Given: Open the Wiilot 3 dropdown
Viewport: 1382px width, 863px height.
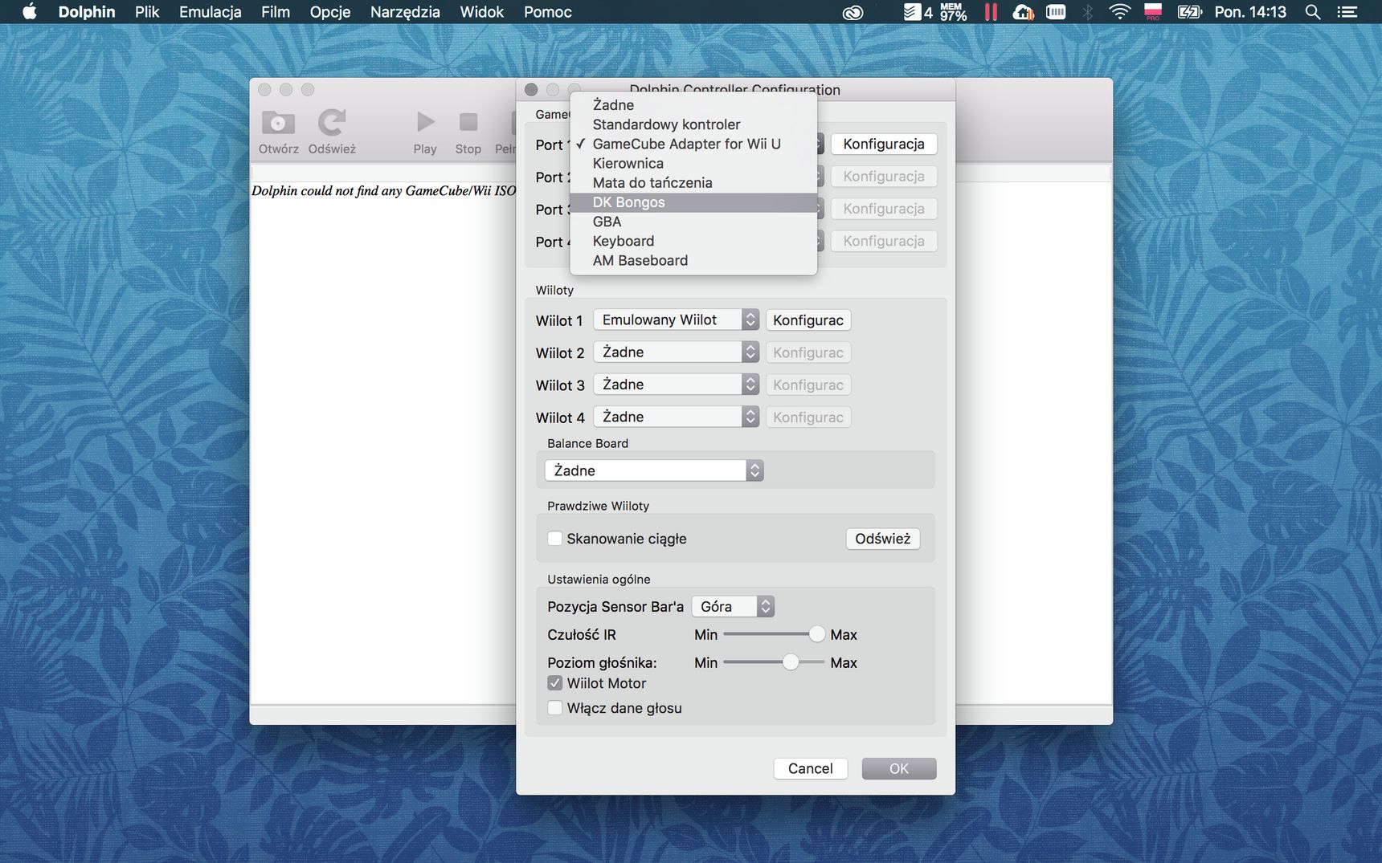Looking at the screenshot, I should (676, 385).
